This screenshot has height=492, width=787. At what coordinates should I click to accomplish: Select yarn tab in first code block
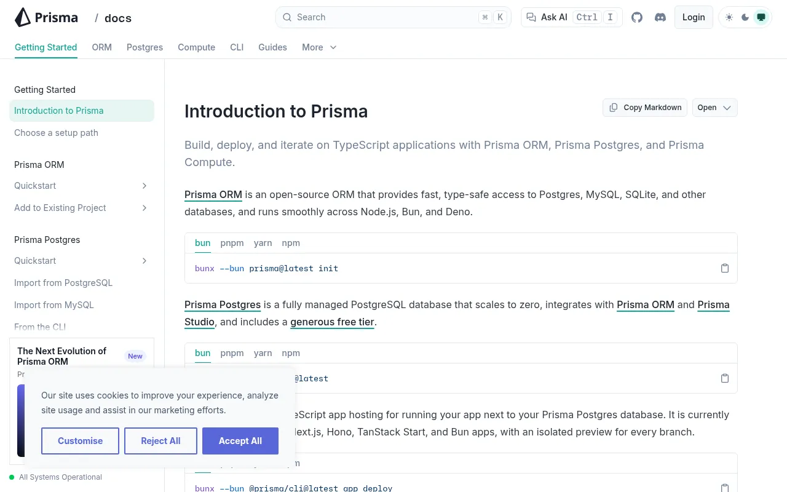263,243
